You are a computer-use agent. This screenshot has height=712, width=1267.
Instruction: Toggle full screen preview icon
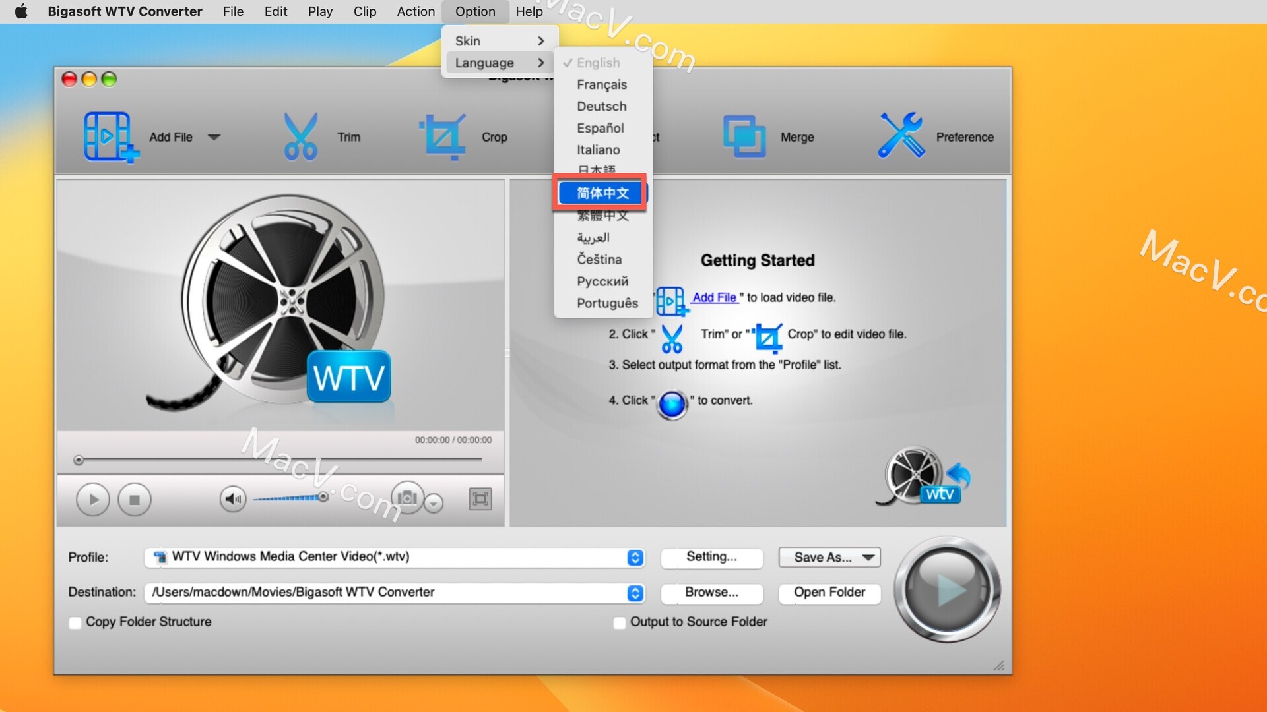pos(480,499)
